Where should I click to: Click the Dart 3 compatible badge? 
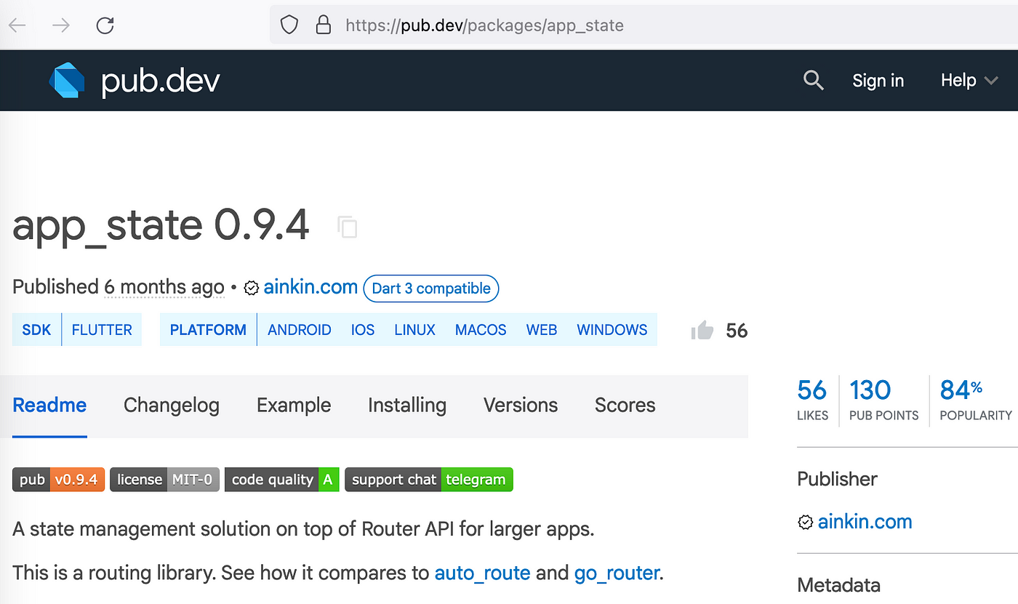pyautogui.click(x=431, y=288)
